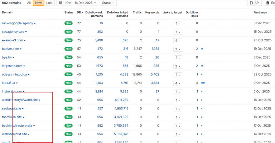275x143 pixels.
Task: Open odessa-life.od.ua domain link
Action: 14,75
